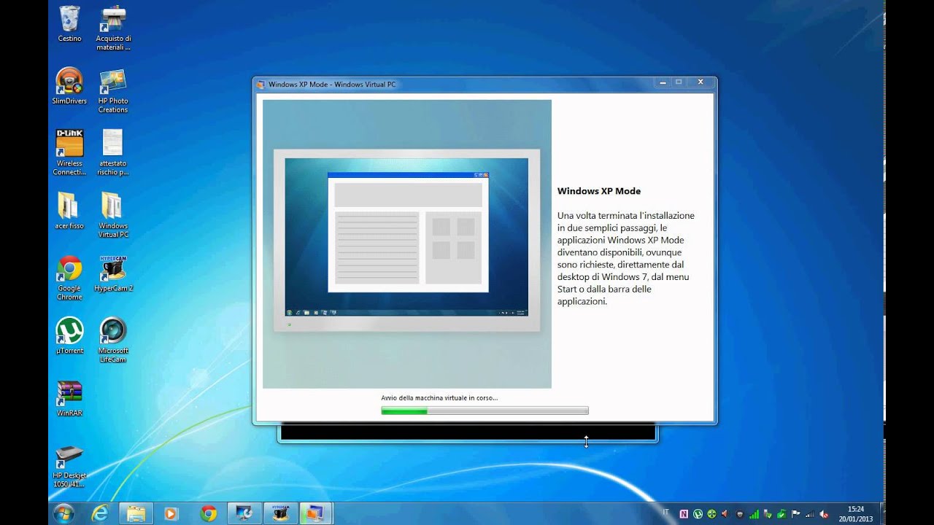The width and height of the screenshot is (934, 525).
Task: Switch to HyperCam taskbar window
Action: point(280,513)
